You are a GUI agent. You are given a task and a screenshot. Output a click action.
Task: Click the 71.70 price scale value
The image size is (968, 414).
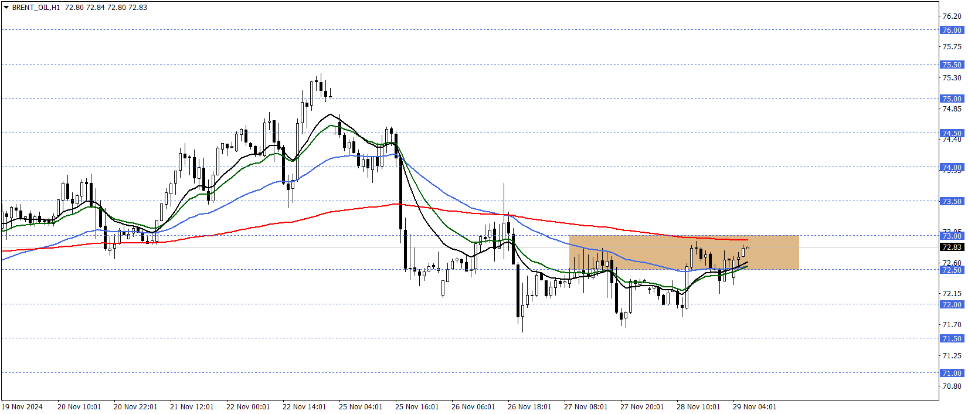coord(952,324)
